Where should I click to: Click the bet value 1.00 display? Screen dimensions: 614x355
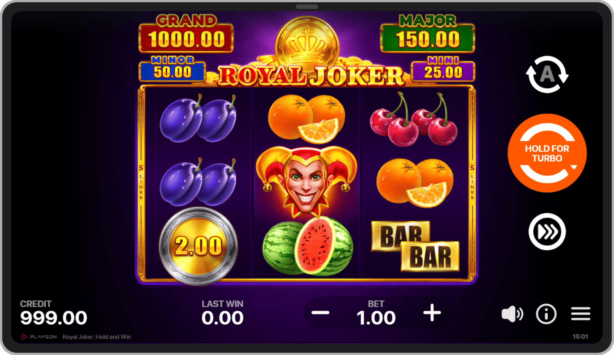tap(376, 318)
